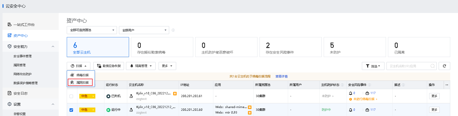Click the search magnifier icon
The width and height of the screenshot is (458, 116).
click(432, 66)
